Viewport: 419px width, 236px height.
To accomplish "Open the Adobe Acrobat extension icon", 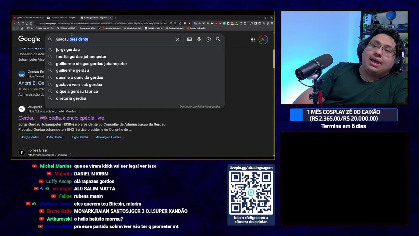I will 216,23.
